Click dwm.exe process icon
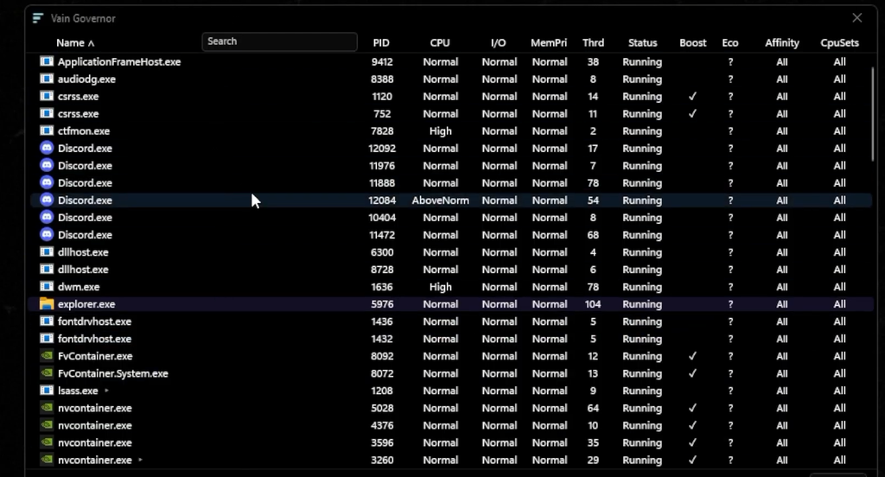The height and width of the screenshot is (477, 885). [47, 287]
